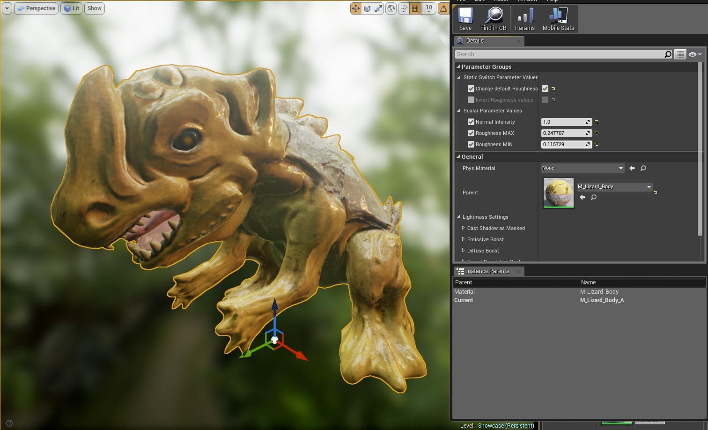This screenshot has width=708, height=430.
Task: Open the viewport Show menu
Action: [94, 8]
